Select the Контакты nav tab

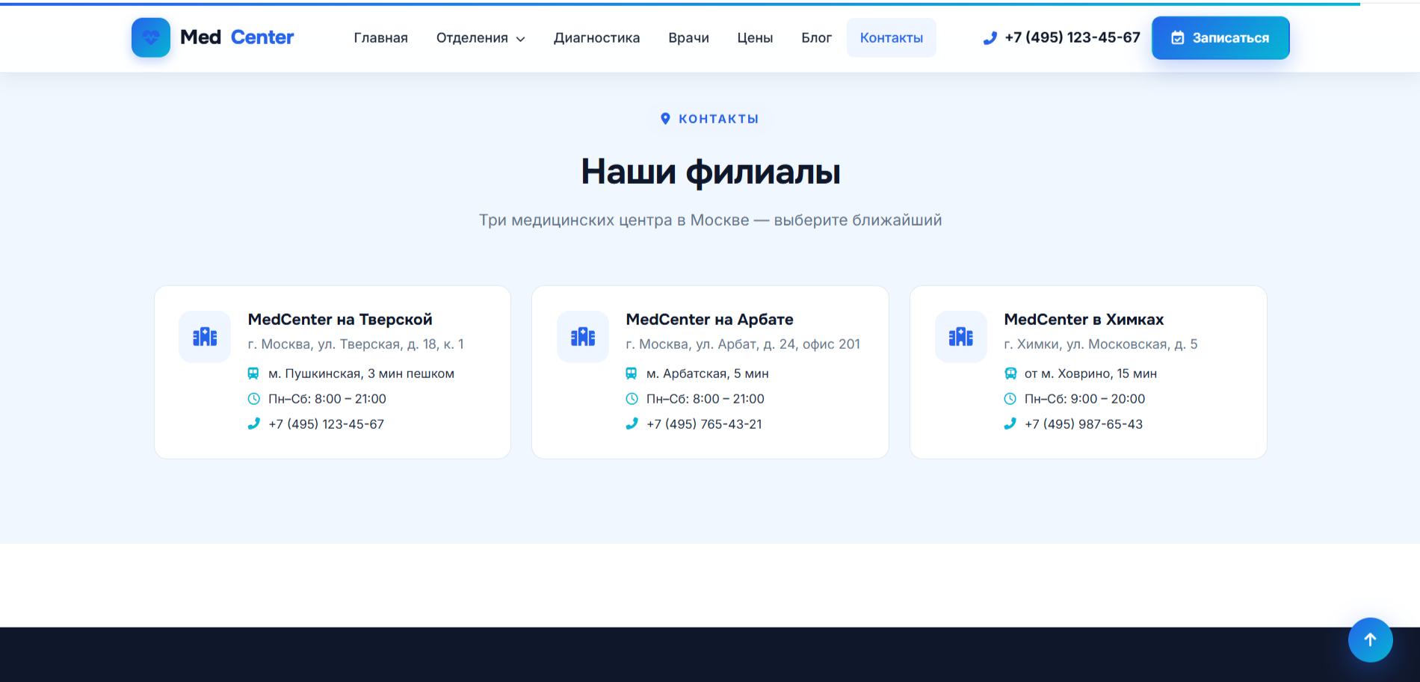892,38
